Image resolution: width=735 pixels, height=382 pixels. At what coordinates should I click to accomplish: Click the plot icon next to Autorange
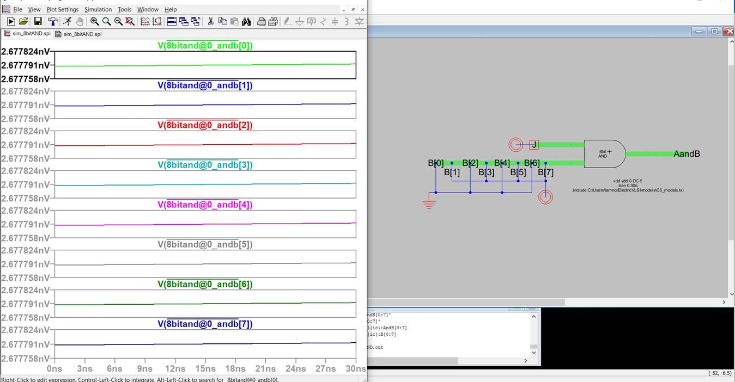point(157,21)
